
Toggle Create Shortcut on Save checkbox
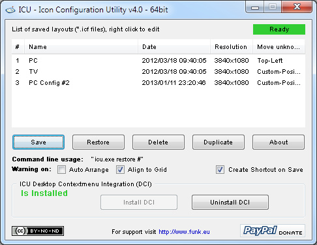point(220,170)
